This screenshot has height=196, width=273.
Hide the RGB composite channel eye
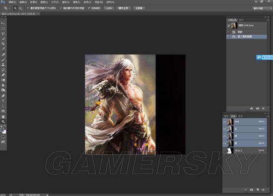click(224, 122)
